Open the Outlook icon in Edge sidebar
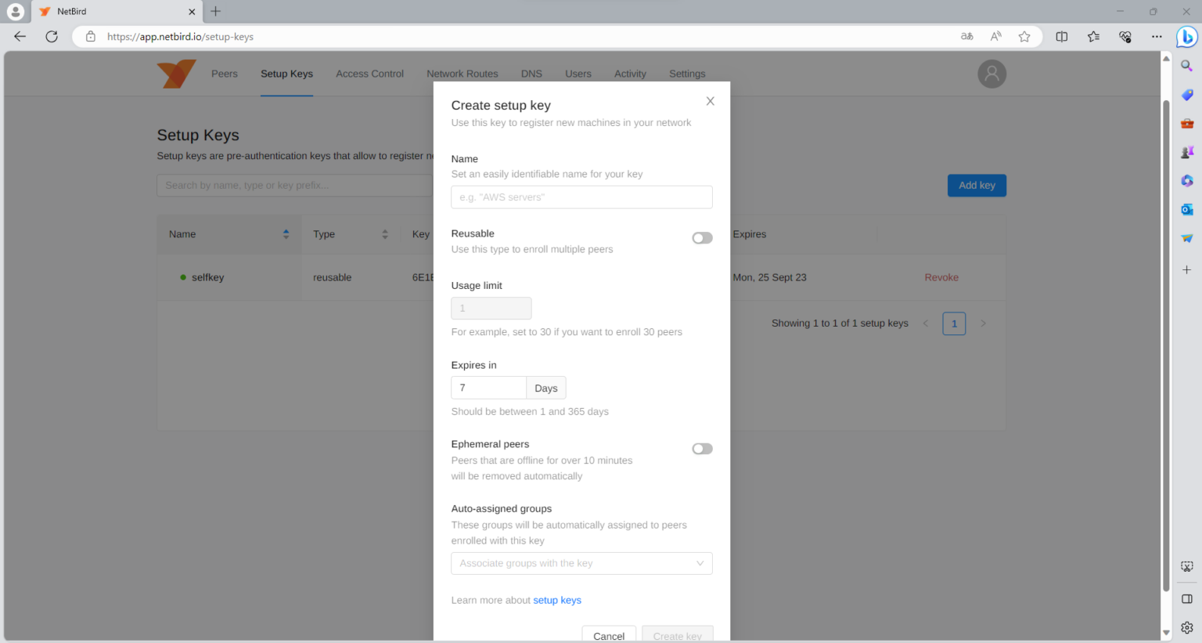The width and height of the screenshot is (1202, 643). pos(1186,209)
